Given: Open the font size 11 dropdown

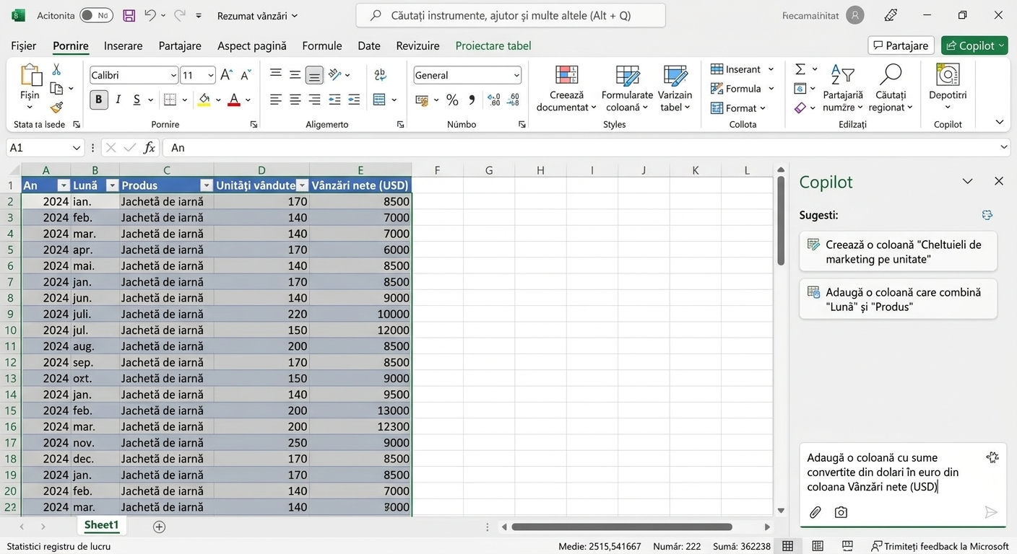Looking at the screenshot, I should (211, 75).
